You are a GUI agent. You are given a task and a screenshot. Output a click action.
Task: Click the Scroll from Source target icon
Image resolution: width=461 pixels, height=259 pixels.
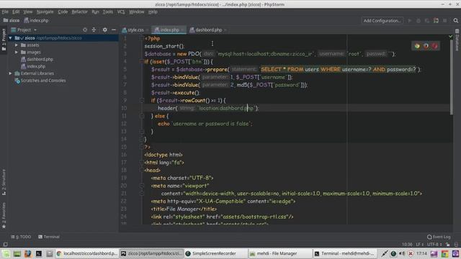(85, 30)
